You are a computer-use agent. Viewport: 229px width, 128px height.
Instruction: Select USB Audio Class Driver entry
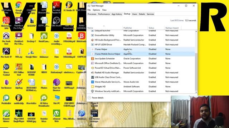pyautogui.click(x=141, y=78)
